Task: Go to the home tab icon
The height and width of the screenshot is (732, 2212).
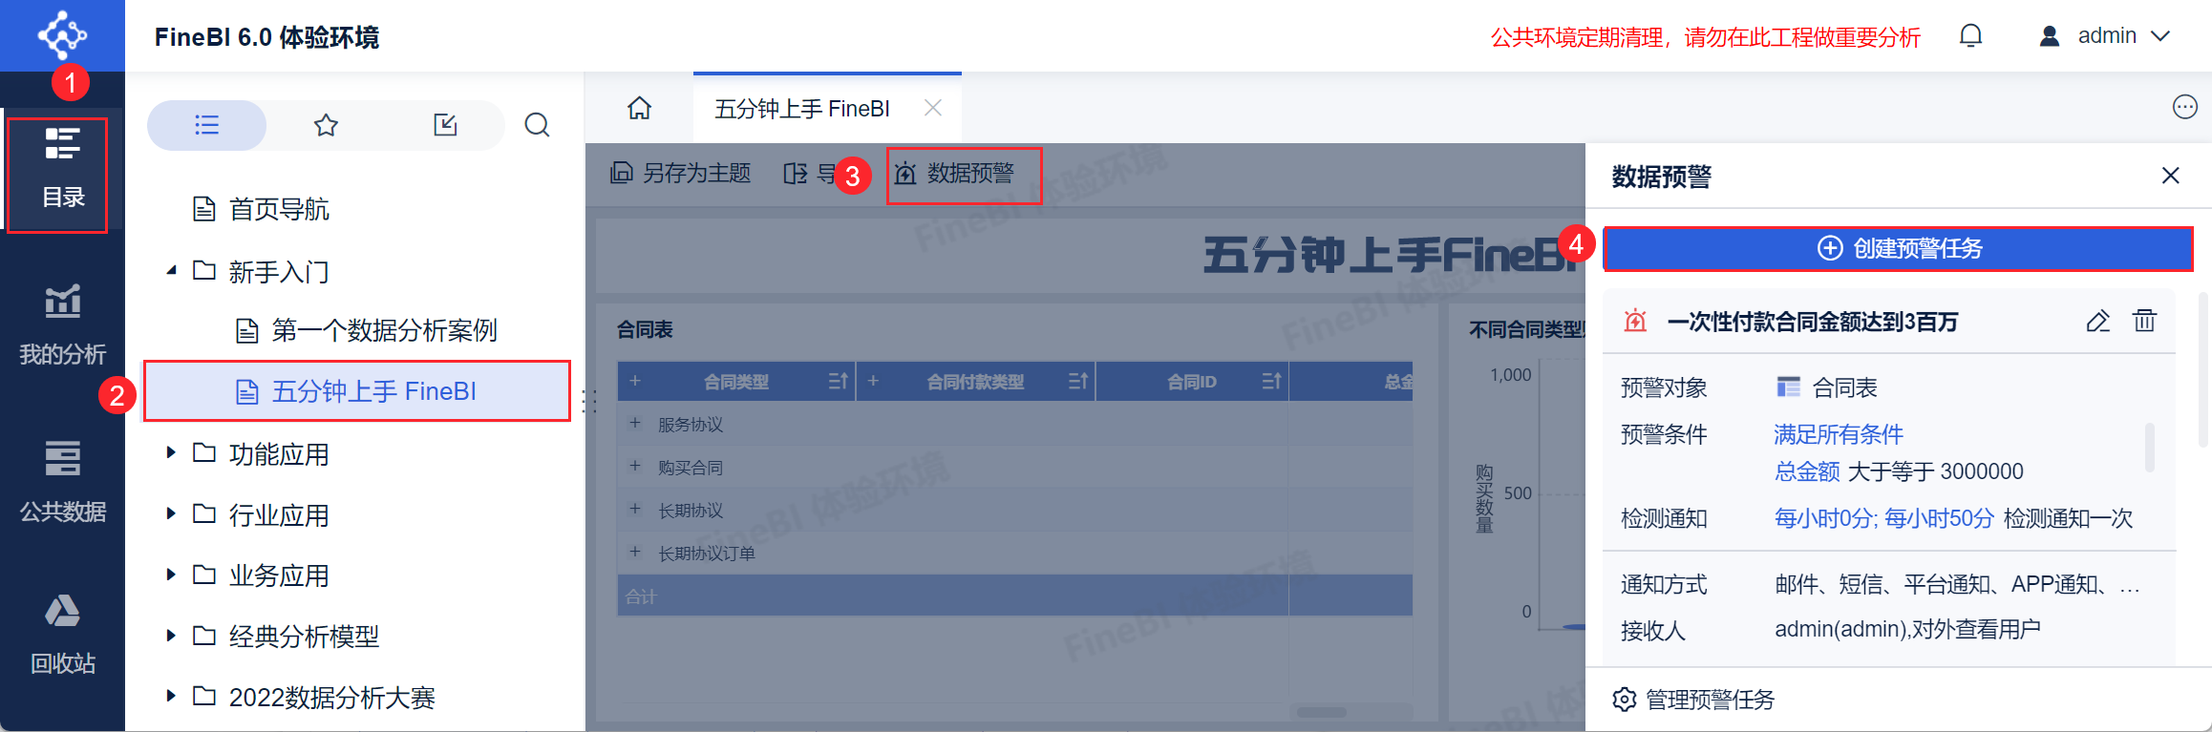Action: (x=639, y=108)
